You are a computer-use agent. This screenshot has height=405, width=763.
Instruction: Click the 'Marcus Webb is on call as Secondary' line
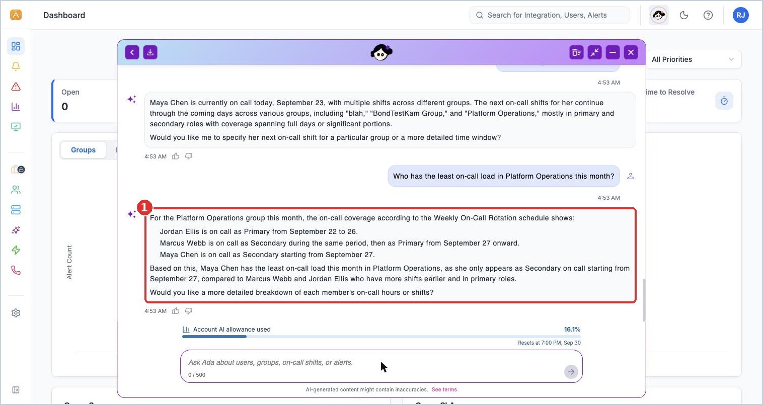pos(340,243)
